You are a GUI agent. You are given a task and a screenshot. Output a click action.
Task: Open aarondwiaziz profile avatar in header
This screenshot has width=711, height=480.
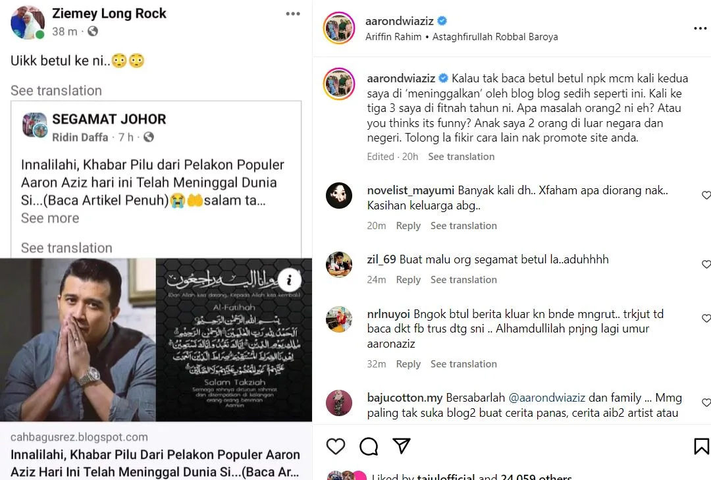point(340,29)
